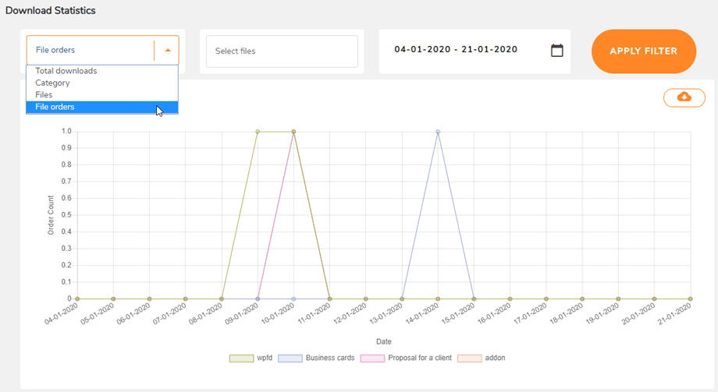Hide the addon series via legend label
Viewport: 718px width, 392px height.
pos(495,358)
